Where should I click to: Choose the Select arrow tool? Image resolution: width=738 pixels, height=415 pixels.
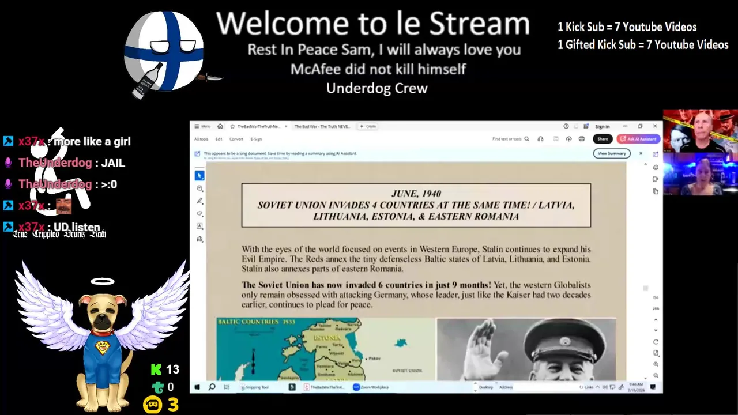point(199,175)
